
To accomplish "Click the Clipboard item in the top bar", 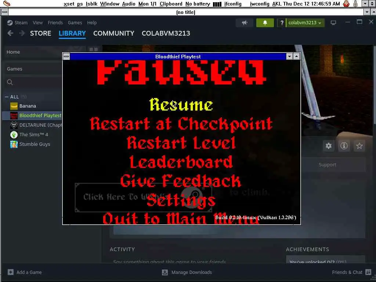I will [171, 4].
